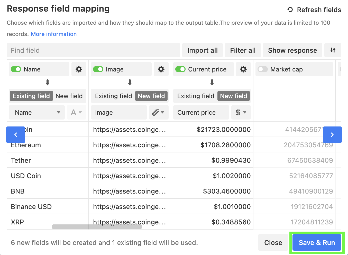Click the $0.9990430 price cell

click(x=212, y=160)
